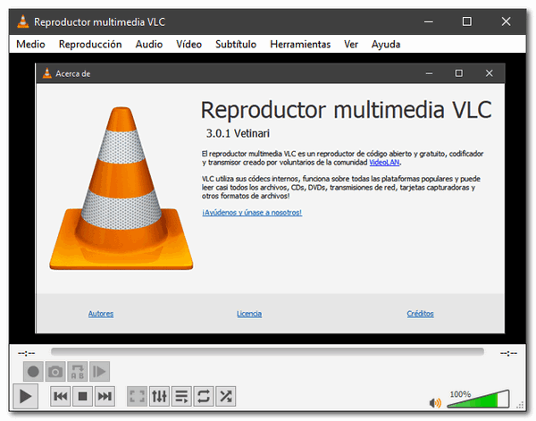Toggle A-B loop button
The height and width of the screenshot is (421, 536).
point(78,372)
